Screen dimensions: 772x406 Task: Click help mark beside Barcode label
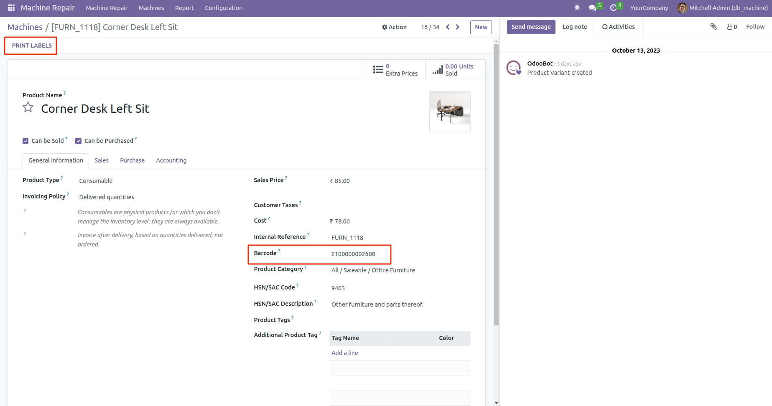tap(279, 251)
